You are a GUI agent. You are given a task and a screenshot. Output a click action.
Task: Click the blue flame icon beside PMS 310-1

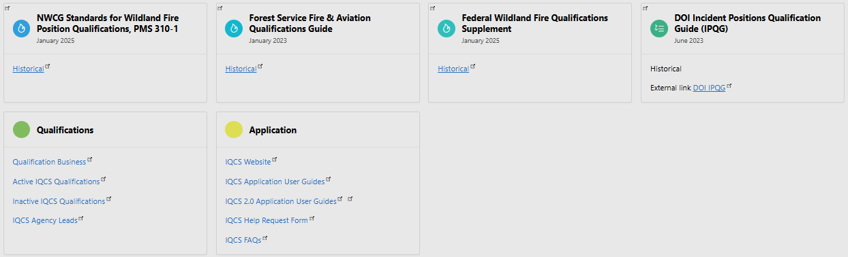tap(22, 29)
